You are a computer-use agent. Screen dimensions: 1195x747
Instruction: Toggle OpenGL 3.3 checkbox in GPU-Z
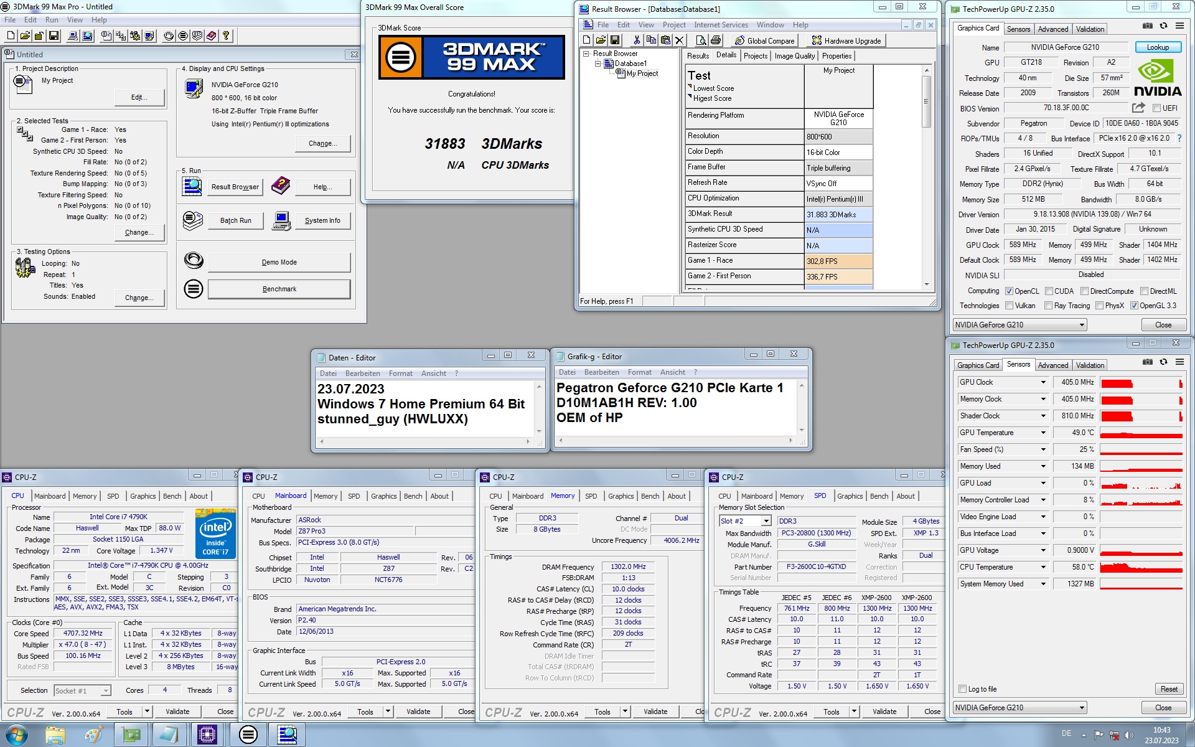click(x=1134, y=306)
